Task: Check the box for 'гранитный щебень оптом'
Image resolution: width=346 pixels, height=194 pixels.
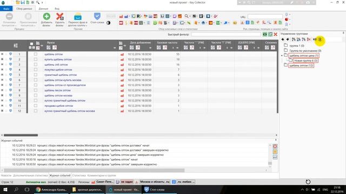Action: coord(36,75)
